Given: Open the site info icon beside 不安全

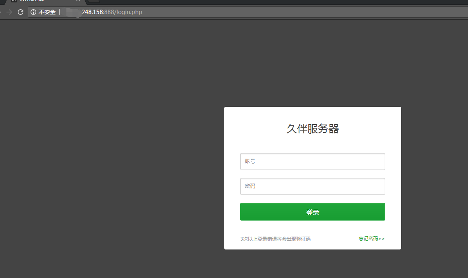Looking at the screenshot, I should click(33, 12).
